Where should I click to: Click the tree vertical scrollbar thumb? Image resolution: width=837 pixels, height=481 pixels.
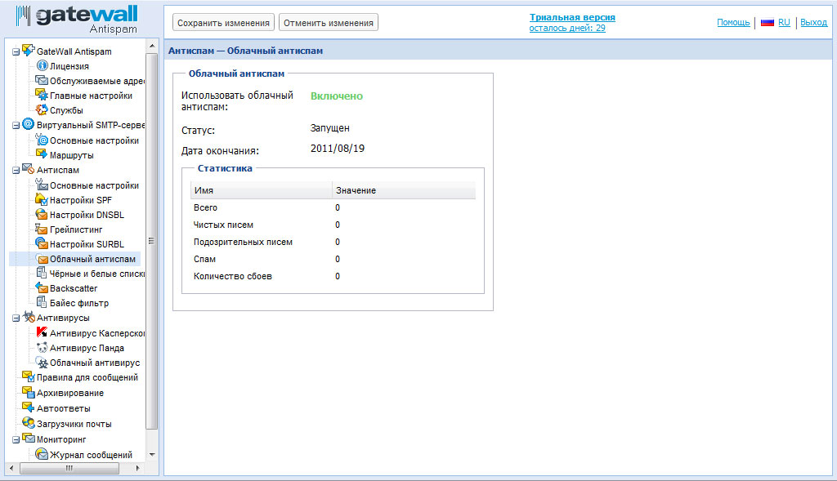pos(151,241)
